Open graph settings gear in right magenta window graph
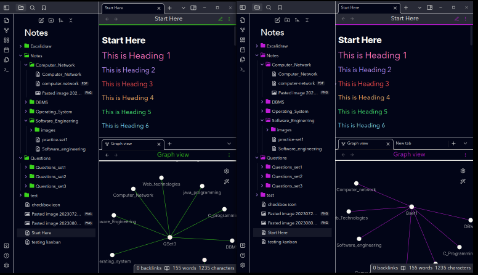This screenshot has width=478, height=275. click(x=463, y=171)
